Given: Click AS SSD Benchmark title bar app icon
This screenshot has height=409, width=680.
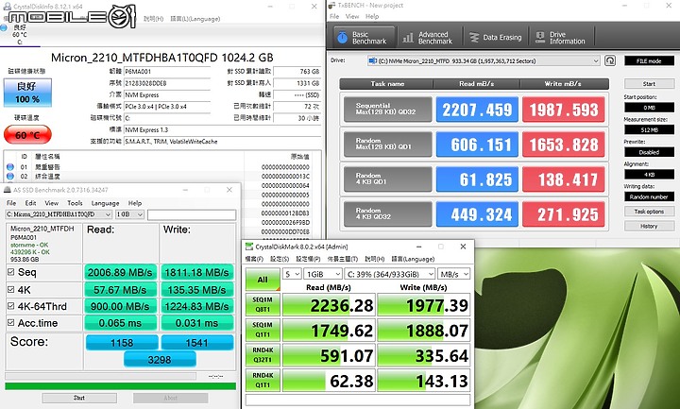Looking at the screenshot, I should click(8, 190).
